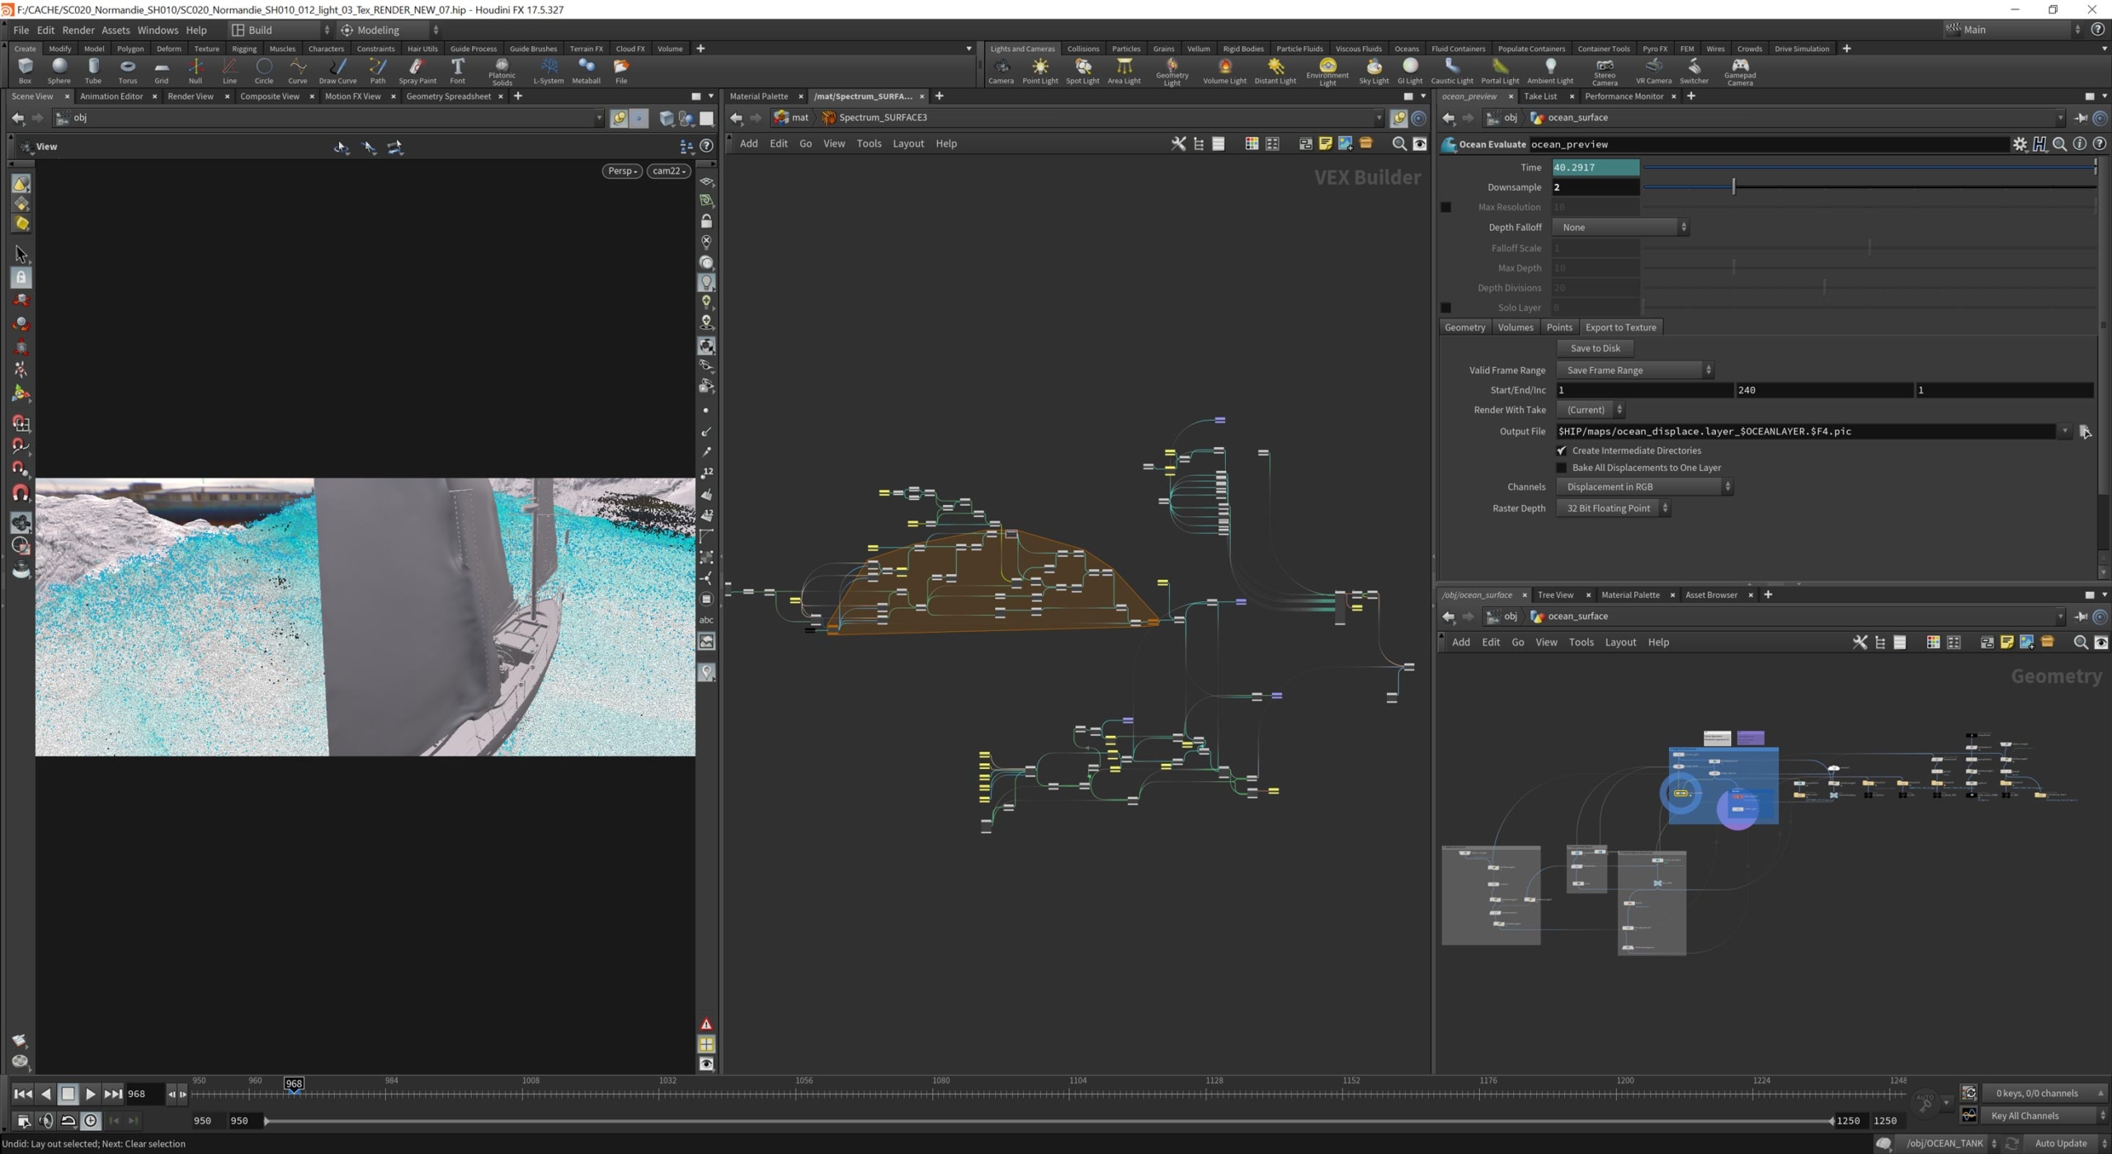Open the Windows menu
The image size is (2112, 1154).
158,30
